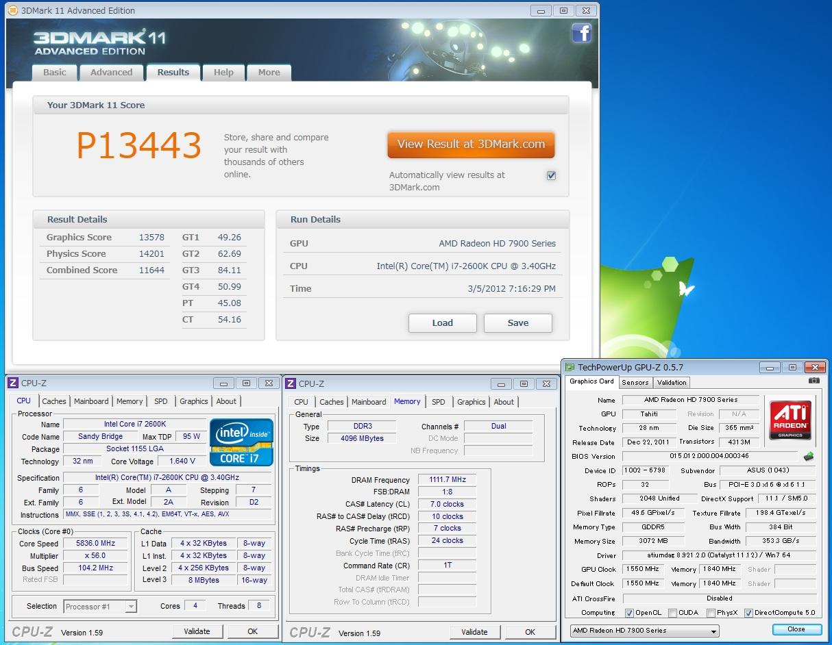Click the Core Speed 5836.0 MHz field
The height and width of the screenshot is (645, 832).
coord(96,543)
